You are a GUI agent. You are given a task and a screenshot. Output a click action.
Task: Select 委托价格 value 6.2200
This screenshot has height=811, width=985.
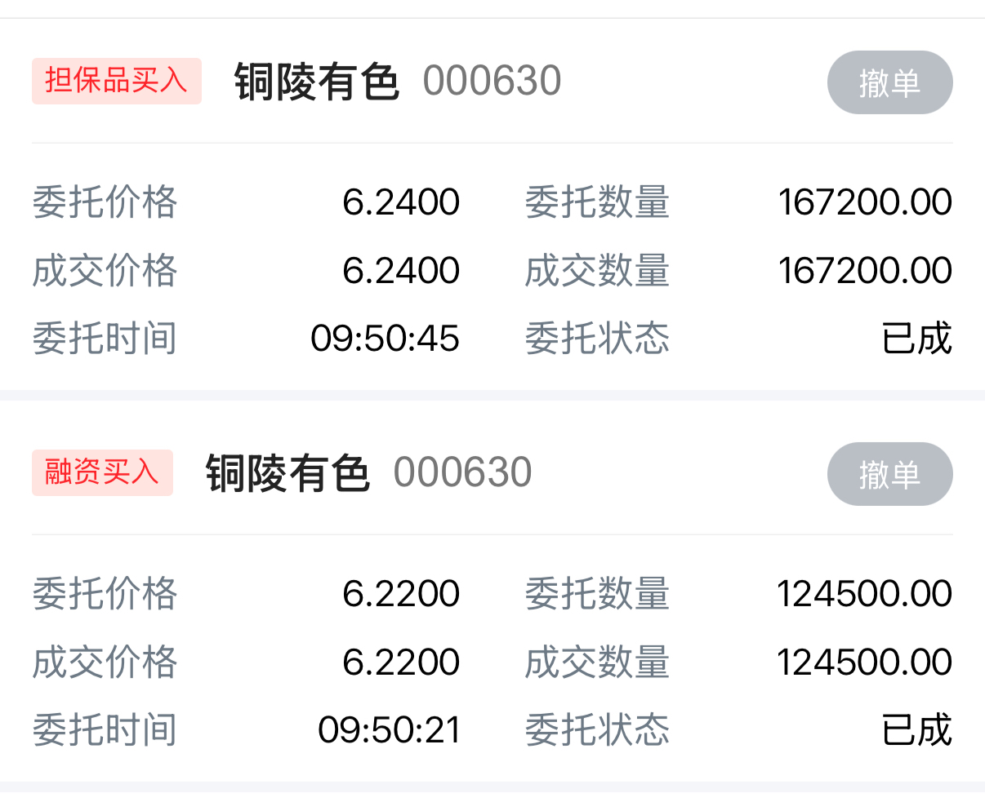(401, 594)
